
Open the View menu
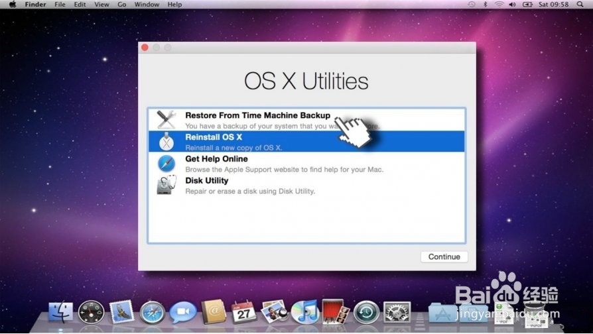pyautogui.click(x=101, y=5)
